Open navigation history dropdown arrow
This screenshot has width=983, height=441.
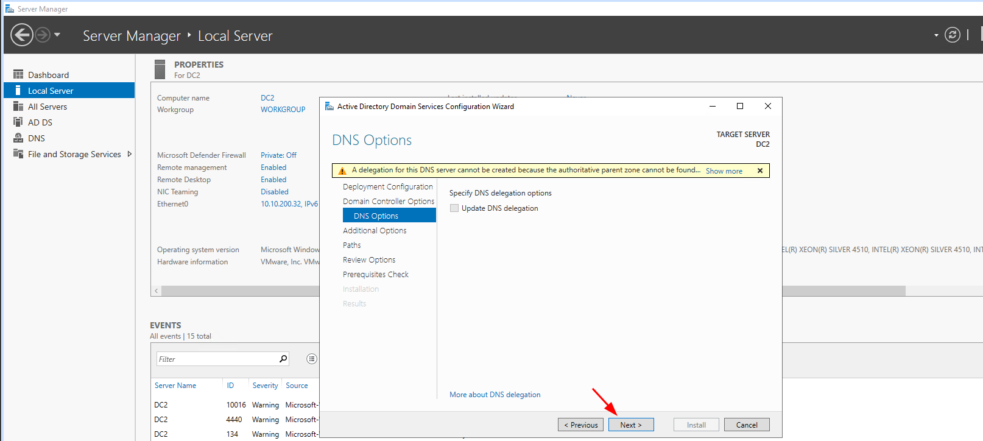tap(57, 35)
